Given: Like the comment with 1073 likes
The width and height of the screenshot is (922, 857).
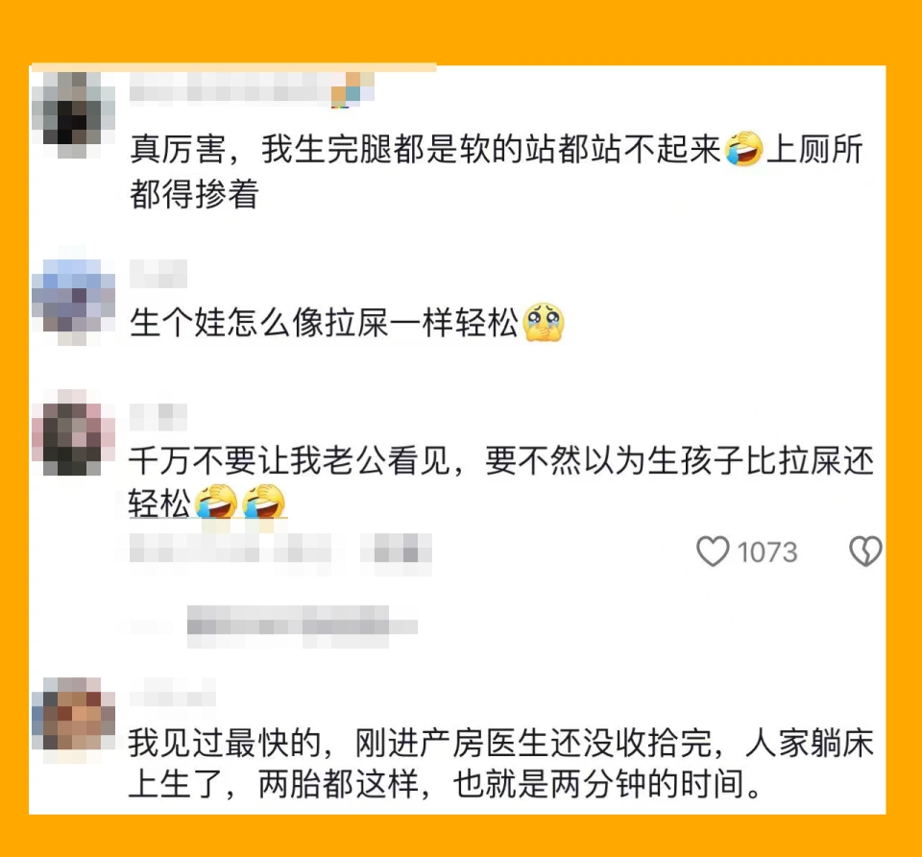Looking at the screenshot, I should click(712, 551).
